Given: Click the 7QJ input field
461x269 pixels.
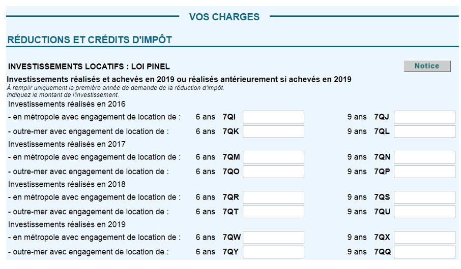Looking at the screenshot, I should pyautogui.click(x=424, y=117).
